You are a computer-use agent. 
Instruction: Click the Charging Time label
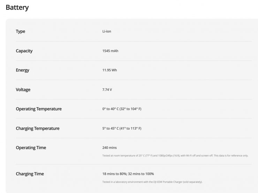click(x=30, y=174)
